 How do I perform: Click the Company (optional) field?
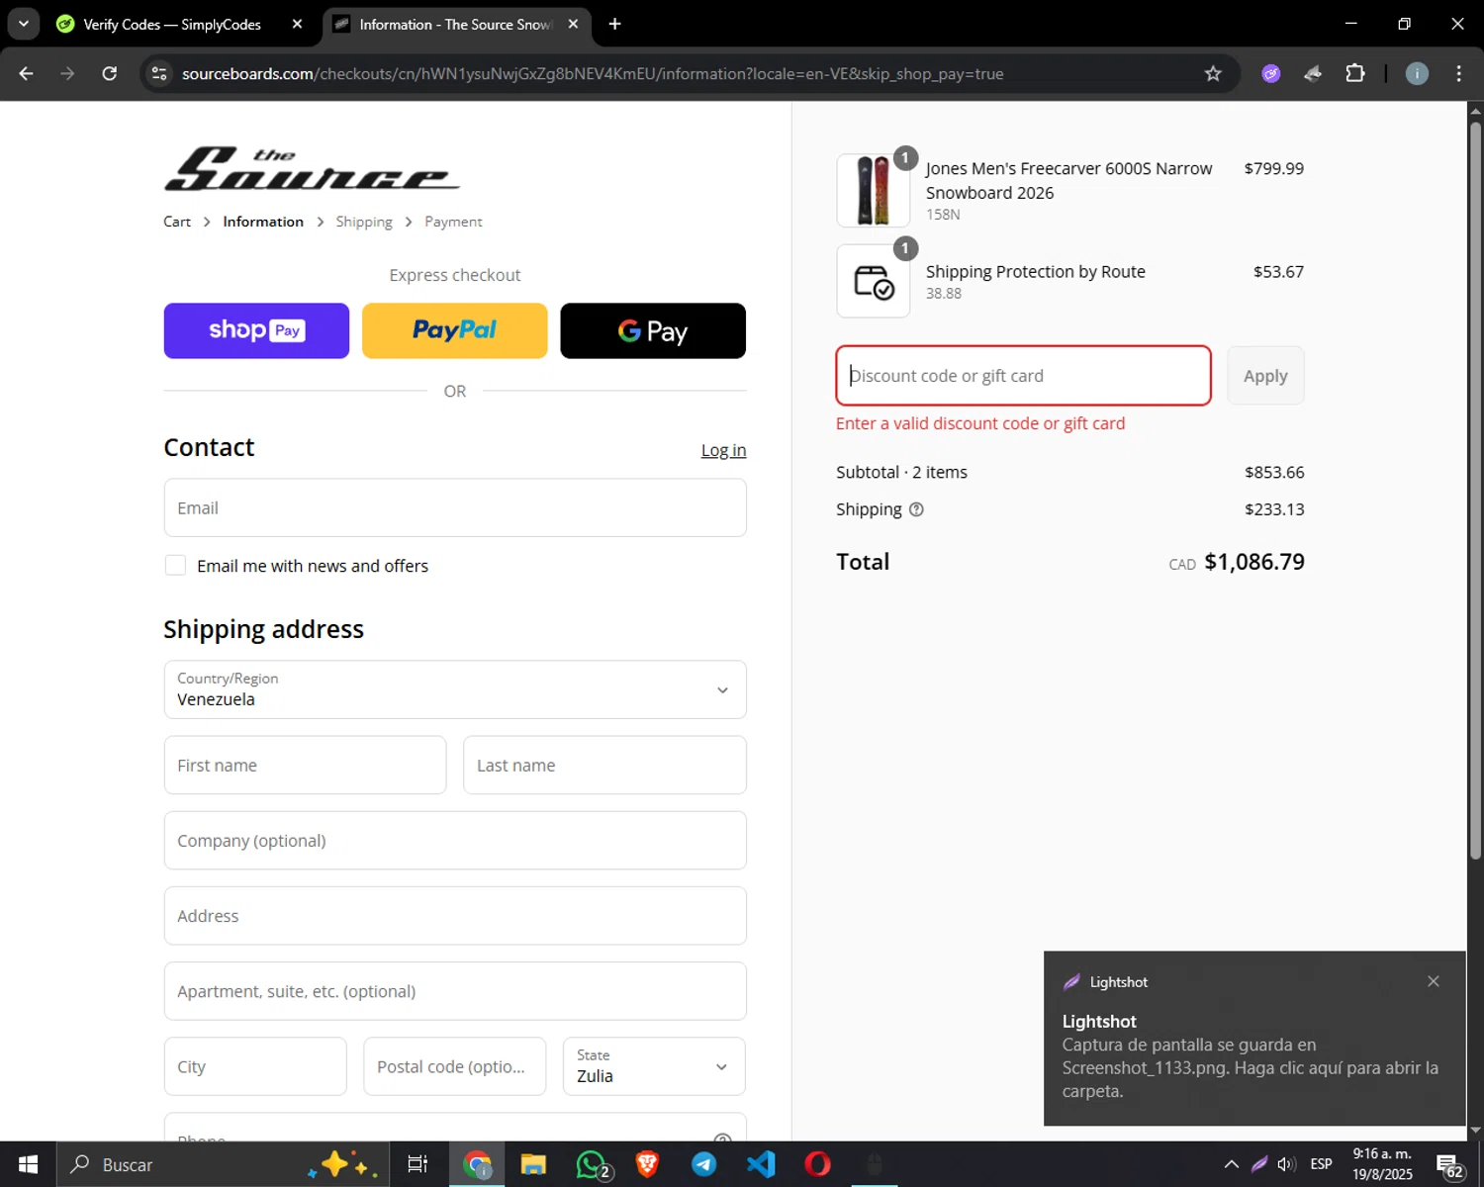click(455, 840)
